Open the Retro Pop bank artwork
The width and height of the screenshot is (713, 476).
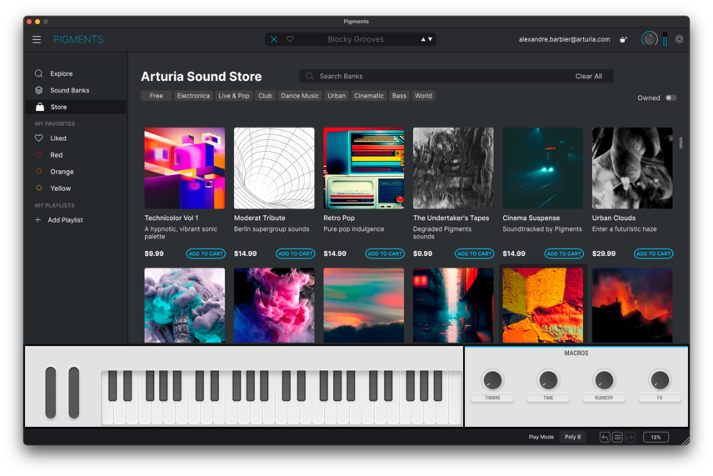(364, 168)
